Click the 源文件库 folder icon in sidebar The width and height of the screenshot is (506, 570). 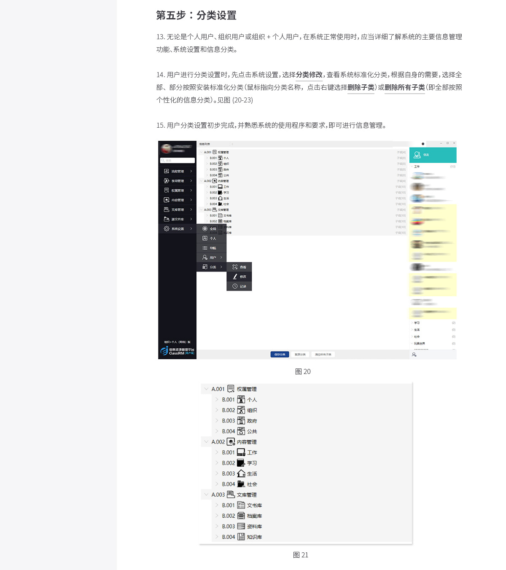[x=167, y=219]
